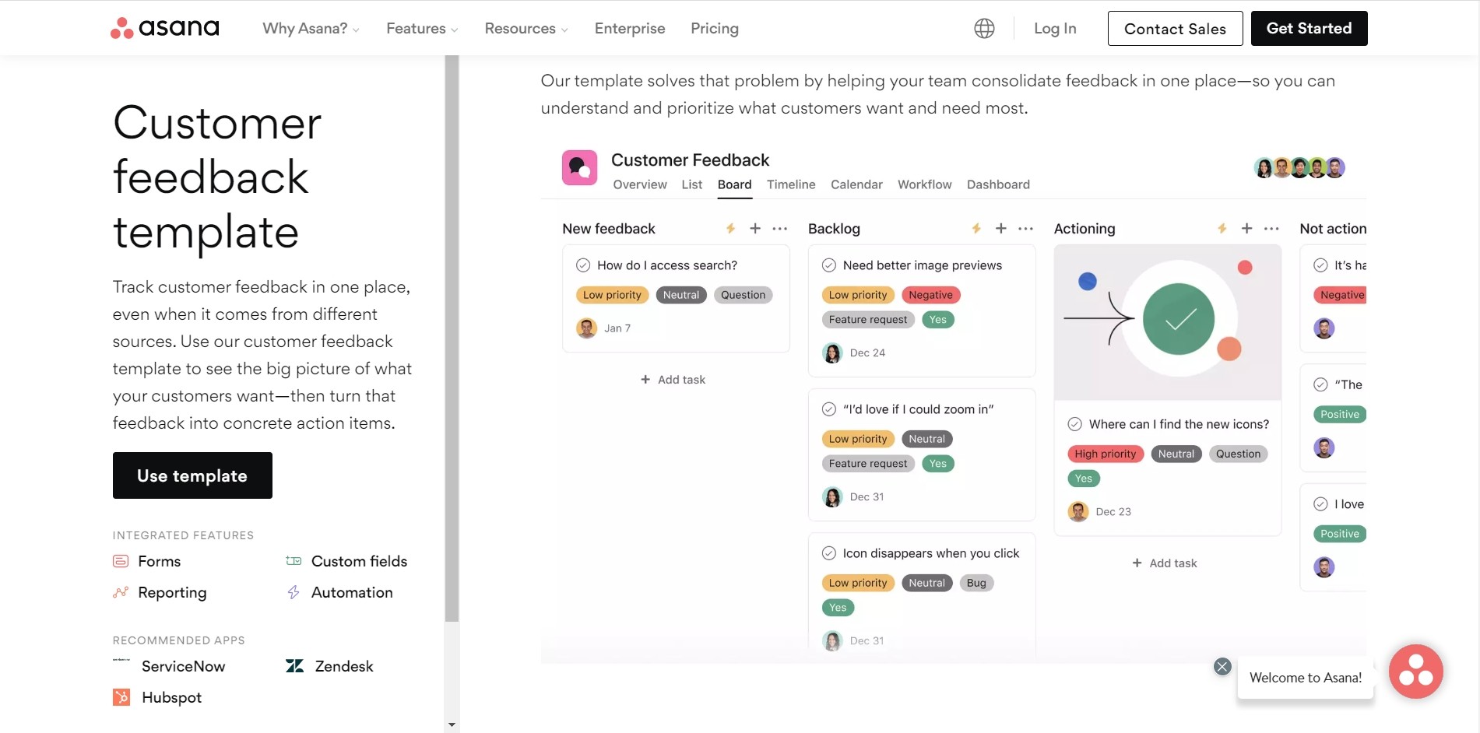The width and height of the screenshot is (1480, 733).
Task: Select the High priority colored tag
Action: 1105,454
